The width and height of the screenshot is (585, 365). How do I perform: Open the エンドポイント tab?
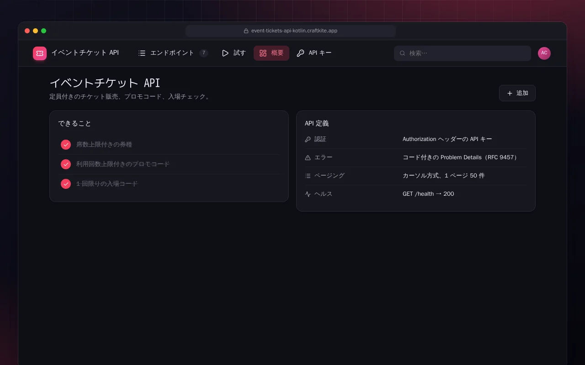173,53
